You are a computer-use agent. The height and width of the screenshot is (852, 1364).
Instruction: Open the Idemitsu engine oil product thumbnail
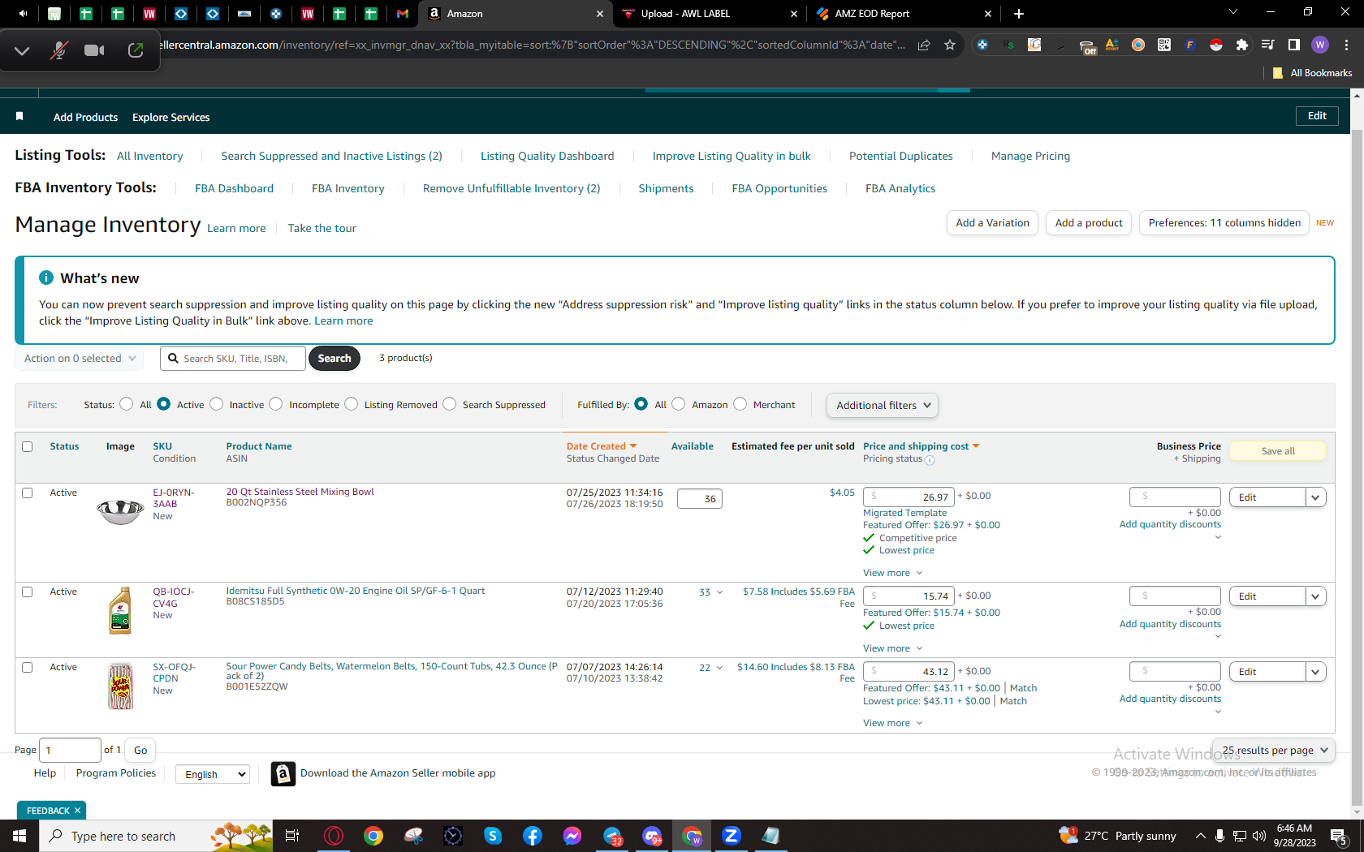(x=120, y=610)
